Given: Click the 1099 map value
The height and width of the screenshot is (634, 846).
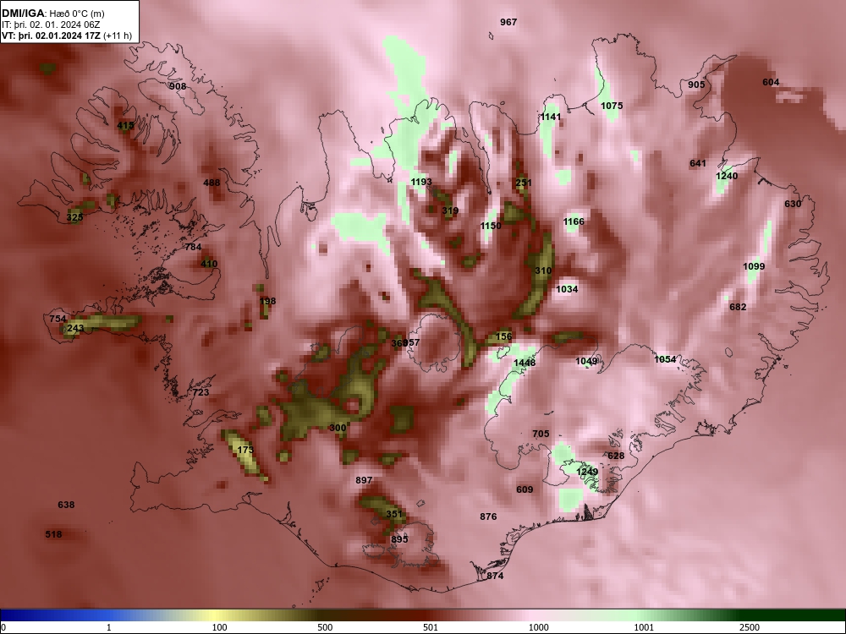Looking at the screenshot, I should [754, 267].
